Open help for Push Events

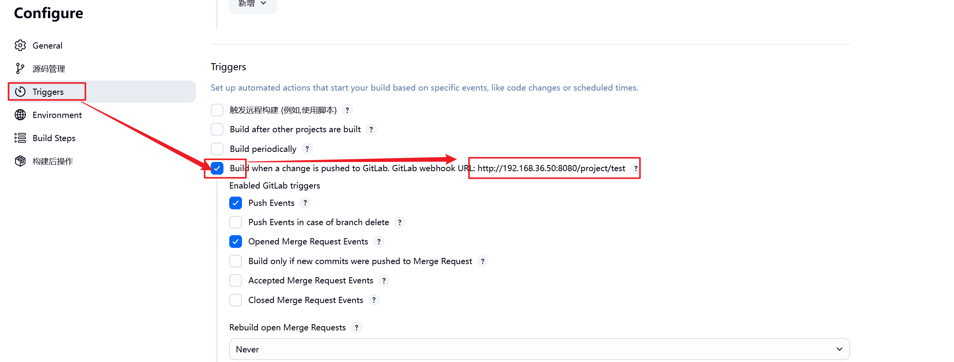[x=305, y=203]
